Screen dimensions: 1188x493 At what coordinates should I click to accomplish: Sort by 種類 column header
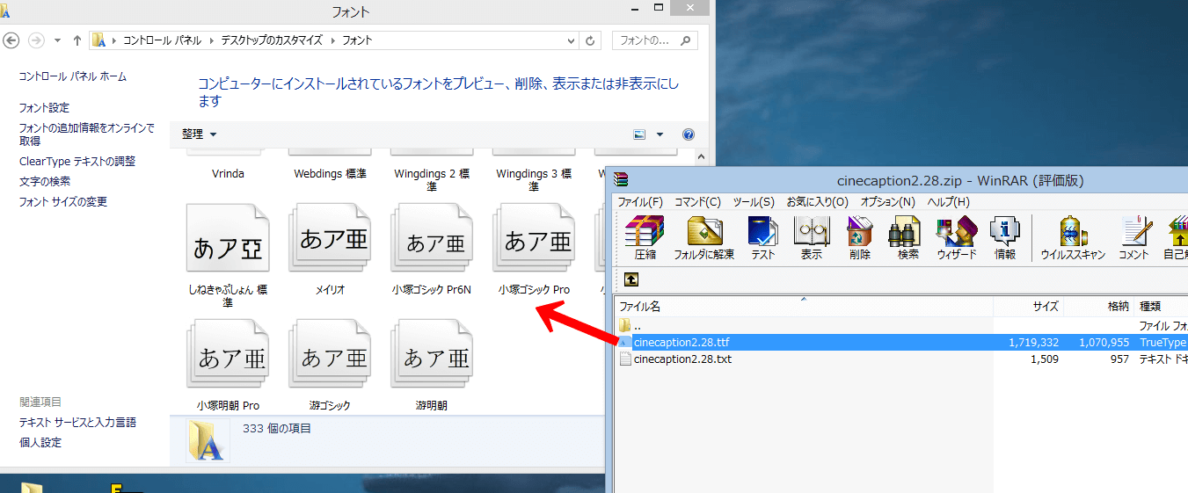click(x=1162, y=307)
